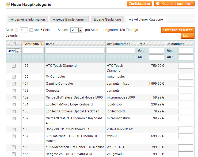Go to next page arrow
Image resolution: width=198 pixels, height=157 pixels.
[x=31, y=30]
